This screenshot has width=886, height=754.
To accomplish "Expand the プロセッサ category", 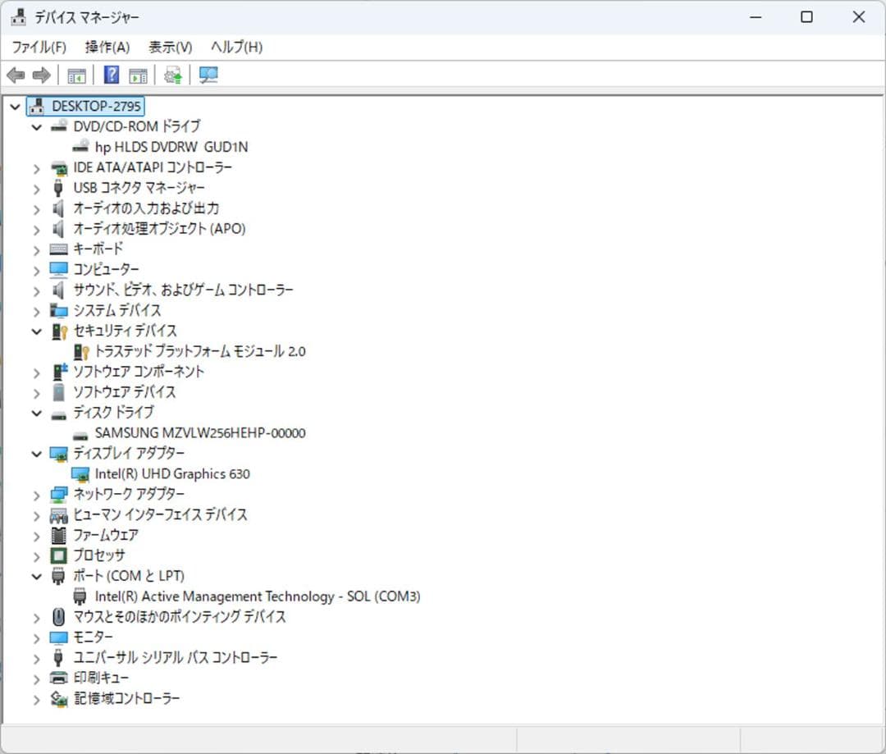I will coord(35,555).
